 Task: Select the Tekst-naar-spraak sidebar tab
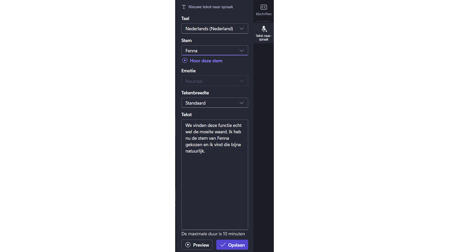click(264, 33)
